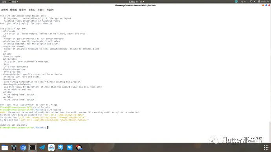Screen dimensions: 271x152
Task: Click the volume speaker icon
Action: pyautogui.click(x=255, y=2)
